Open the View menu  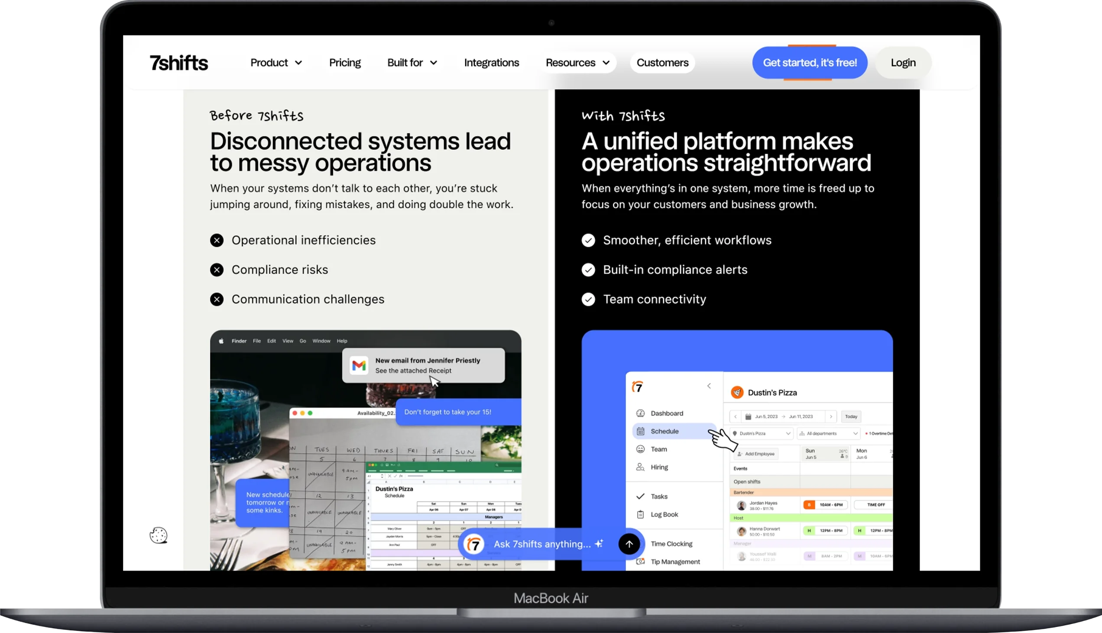288,341
